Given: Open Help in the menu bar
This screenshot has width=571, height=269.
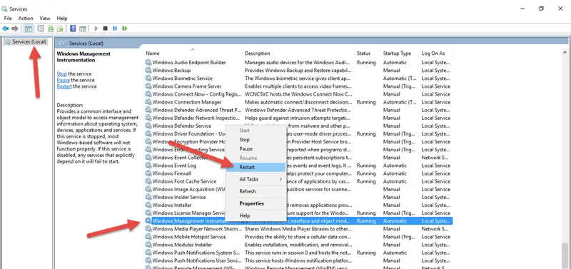Looking at the screenshot, I should [62, 19].
